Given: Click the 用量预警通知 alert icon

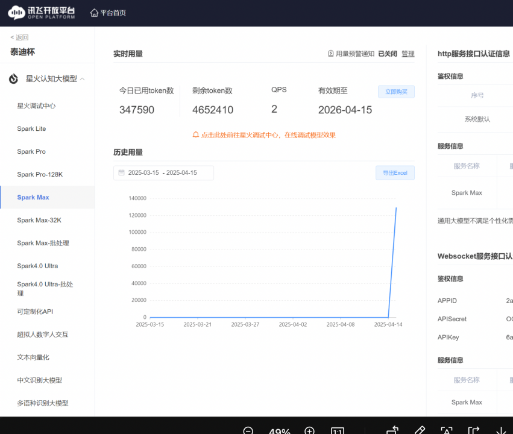Looking at the screenshot, I should [331, 53].
